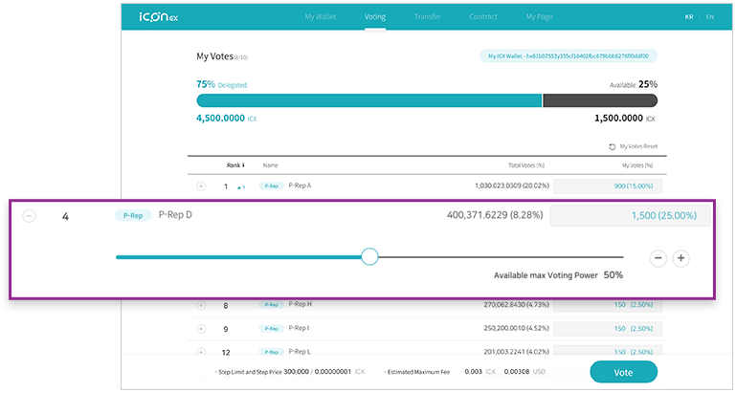Decrease voting power with minus button
736x393 pixels.
click(658, 258)
